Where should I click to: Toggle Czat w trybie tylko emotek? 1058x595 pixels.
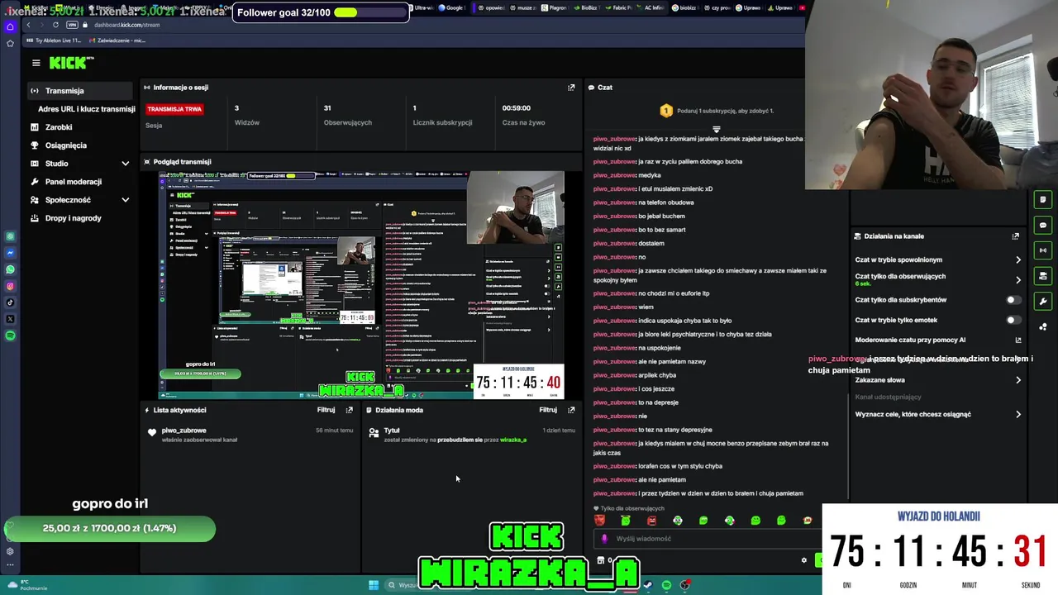tap(1013, 320)
